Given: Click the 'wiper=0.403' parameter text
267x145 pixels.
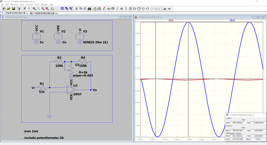Looking at the screenshot, I should [83, 75].
